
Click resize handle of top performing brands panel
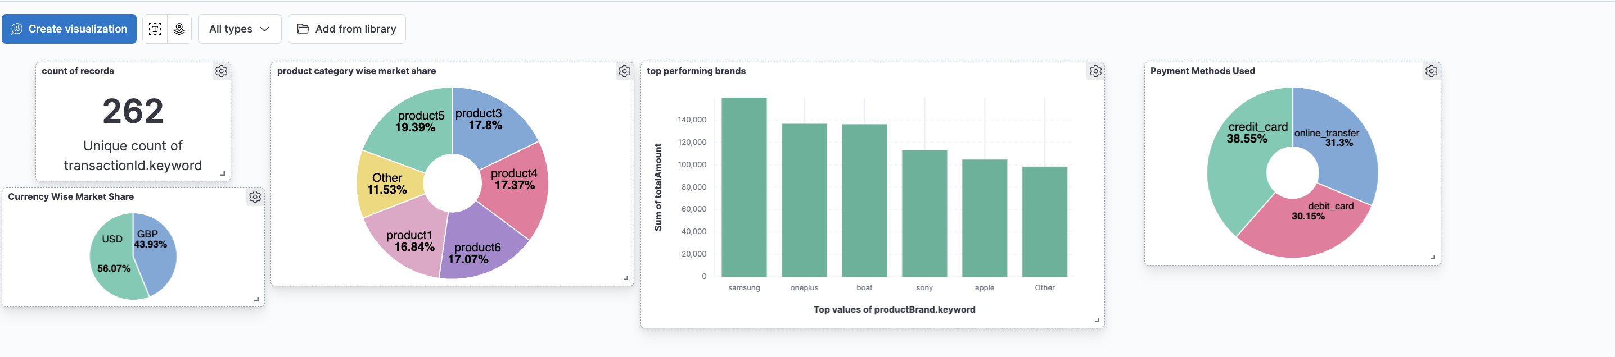(x=1097, y=320)
